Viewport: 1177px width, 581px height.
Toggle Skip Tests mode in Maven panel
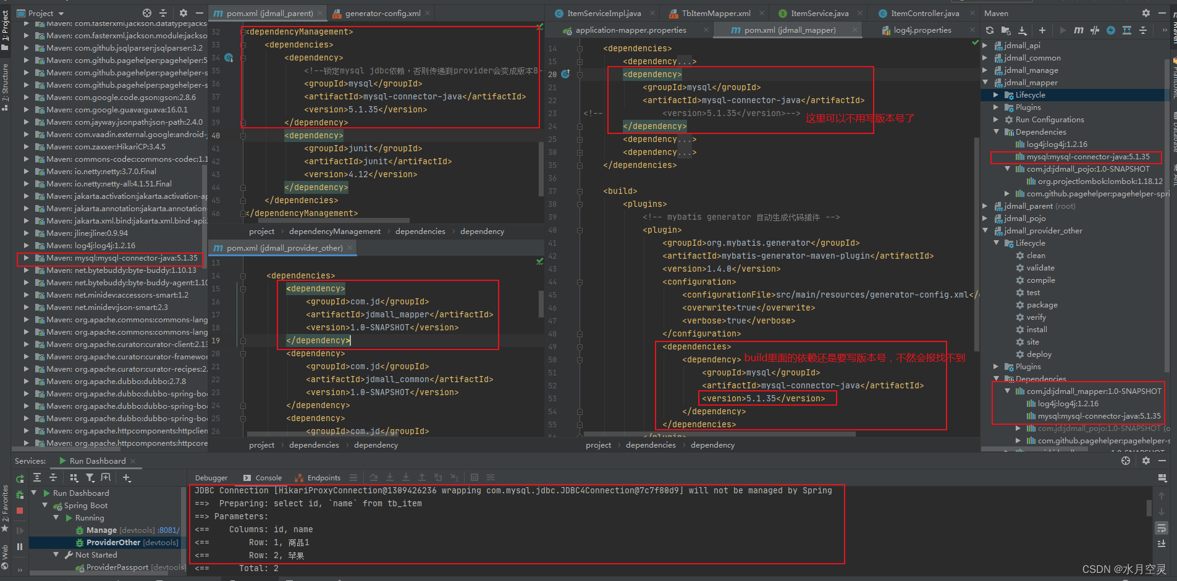click(x=1094, y=30)
